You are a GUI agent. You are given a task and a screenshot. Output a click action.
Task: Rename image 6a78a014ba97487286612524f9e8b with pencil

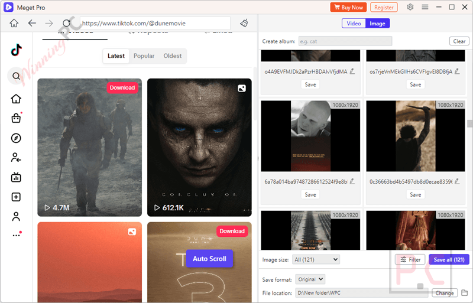click(352, 181)
